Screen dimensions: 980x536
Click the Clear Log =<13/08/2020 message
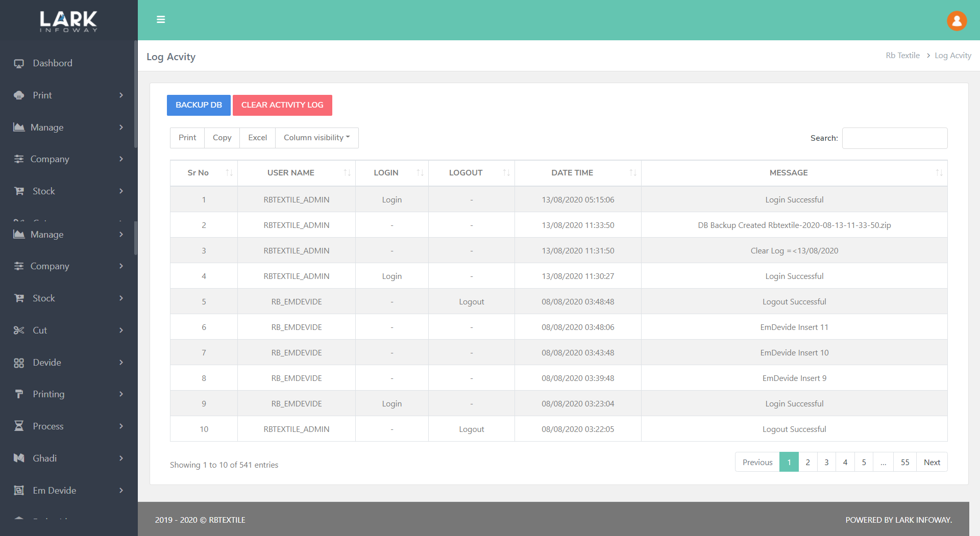click(x=794, y=250)
